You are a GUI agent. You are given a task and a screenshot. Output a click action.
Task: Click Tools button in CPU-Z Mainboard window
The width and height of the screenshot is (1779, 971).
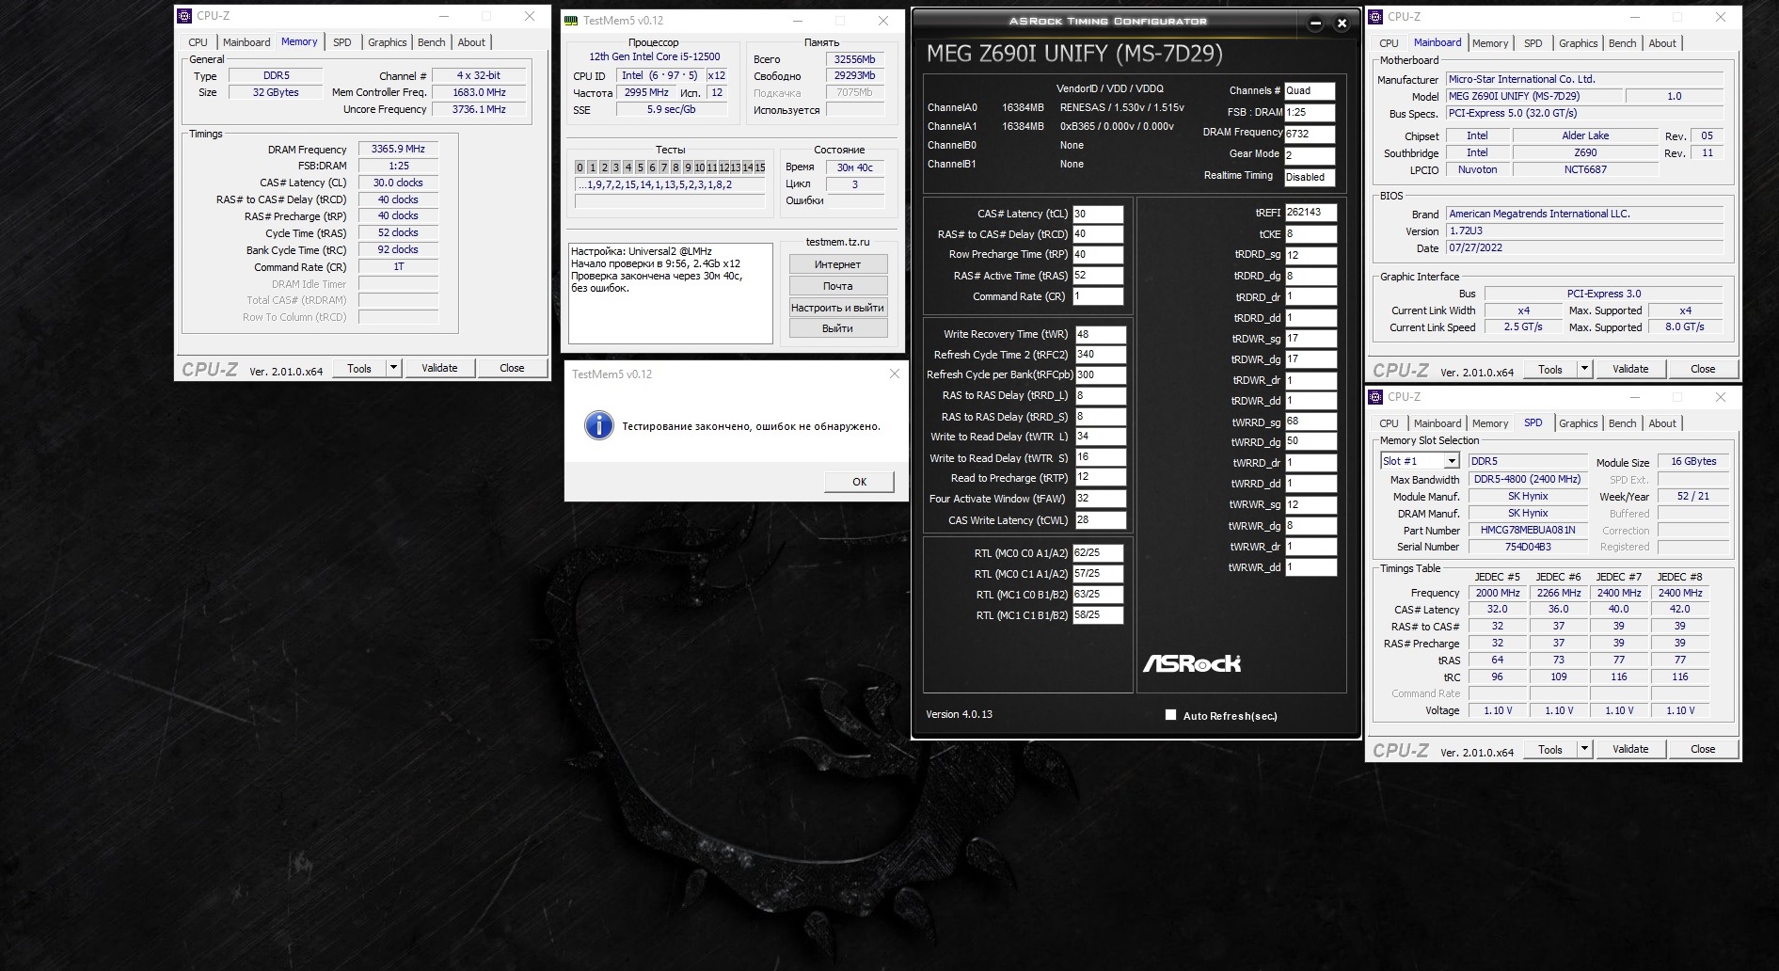tap(1550, 369)
